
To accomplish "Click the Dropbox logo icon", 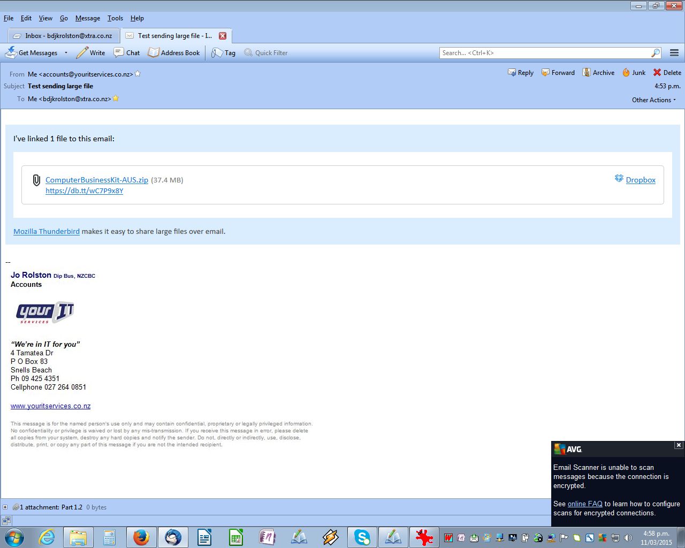I will click(619, 179).
